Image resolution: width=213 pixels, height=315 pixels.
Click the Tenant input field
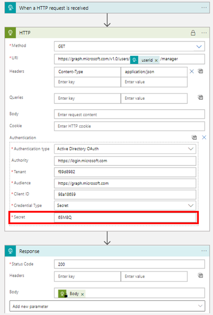(125, 172)
